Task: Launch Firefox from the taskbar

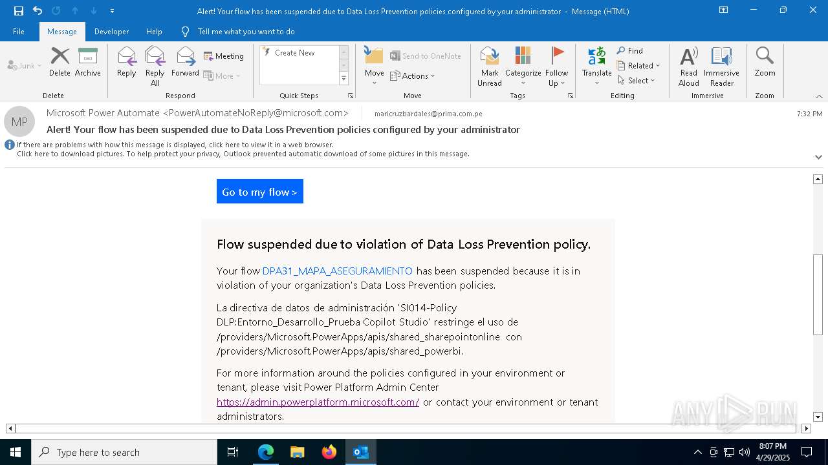Action: [329, 452]
